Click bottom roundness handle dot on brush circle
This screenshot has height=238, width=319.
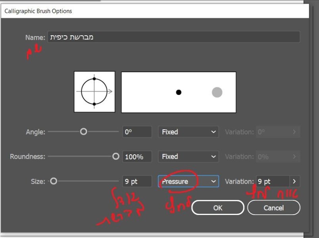point(94,104)
